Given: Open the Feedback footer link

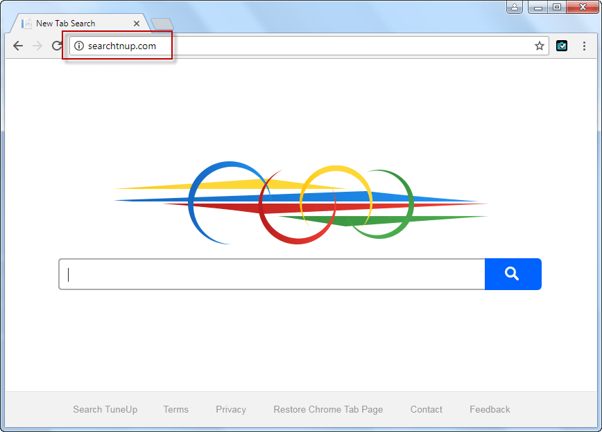Looking at the screenshot, I should tap(490, 409).
